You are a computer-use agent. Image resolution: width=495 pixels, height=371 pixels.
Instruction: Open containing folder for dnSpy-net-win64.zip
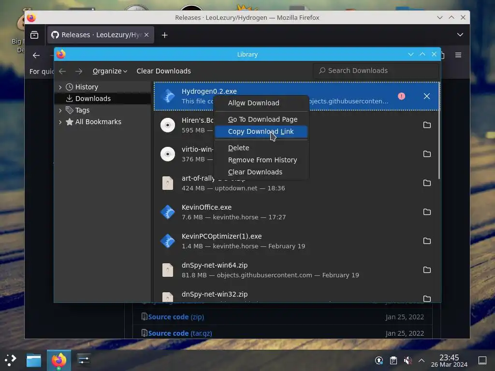(x=427, y=270)
